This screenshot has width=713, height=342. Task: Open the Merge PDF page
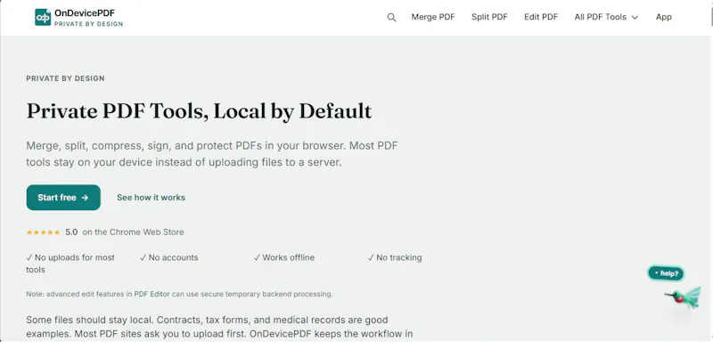click(x=433, y=17)
